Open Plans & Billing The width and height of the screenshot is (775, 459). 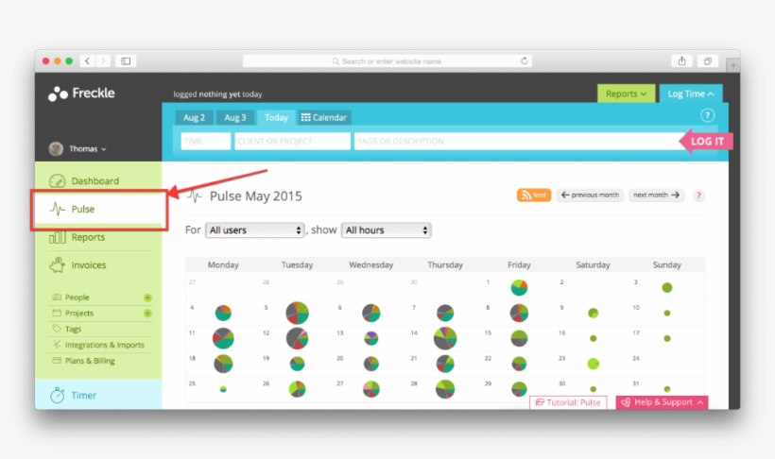click(x=90, y=361)
